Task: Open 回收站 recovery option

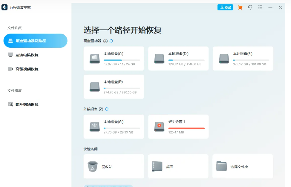Action: pyautogui.click(x=114, y=166)
